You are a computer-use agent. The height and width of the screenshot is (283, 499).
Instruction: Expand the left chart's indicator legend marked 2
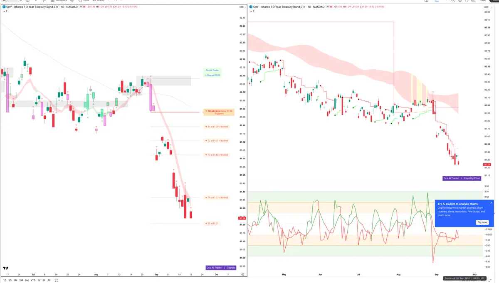coord(5,12)
